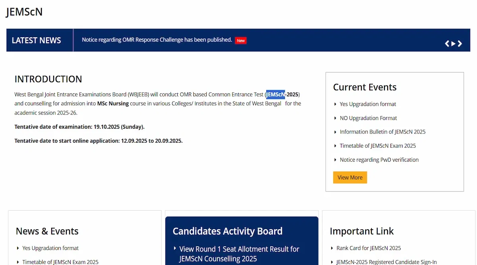
Task: Click the JEMScN page title
Action: pos(24,12)
